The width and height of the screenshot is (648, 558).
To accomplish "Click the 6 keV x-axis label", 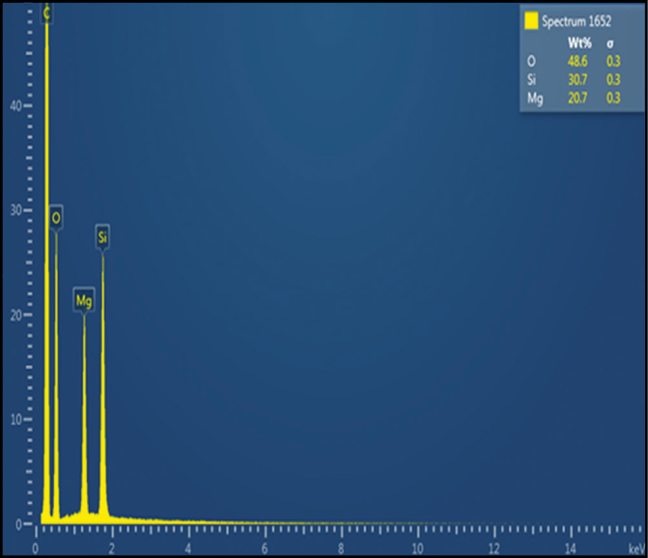I will click(265, 548).
